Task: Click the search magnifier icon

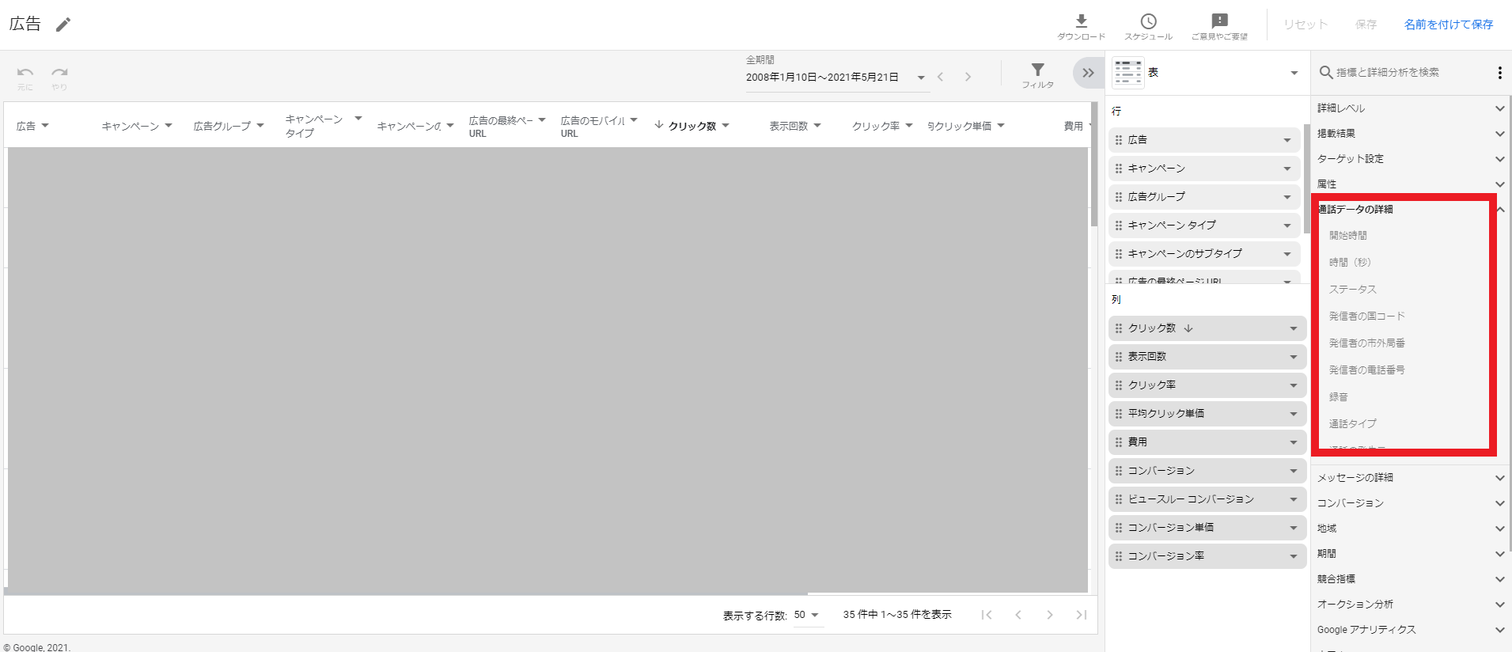Action: click(x=1326, y=73)
